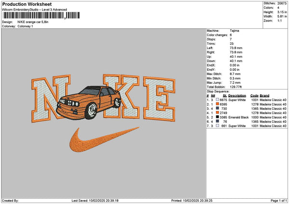Choose the orange swatch for thread 2749
Screen dimensions: 289x204
click(x=218, y=113)
